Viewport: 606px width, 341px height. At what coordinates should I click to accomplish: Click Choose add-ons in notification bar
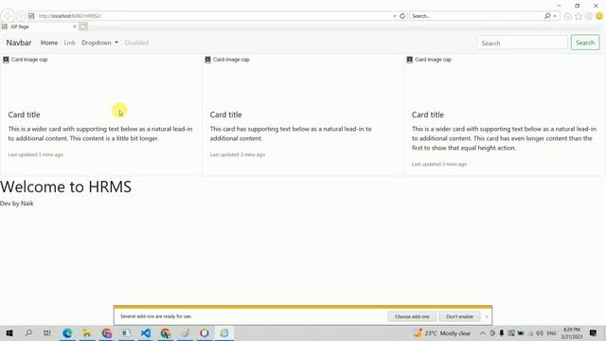pos(412,316)
